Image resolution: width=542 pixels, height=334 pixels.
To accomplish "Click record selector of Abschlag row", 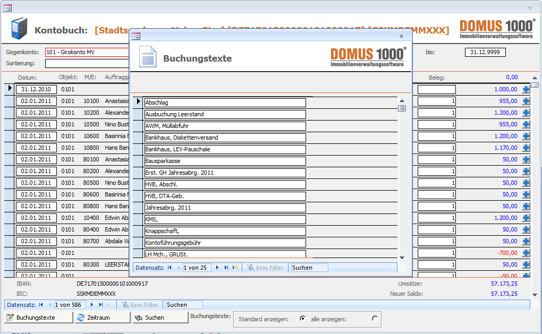I will pyautogui.click(x=138, y=101).
